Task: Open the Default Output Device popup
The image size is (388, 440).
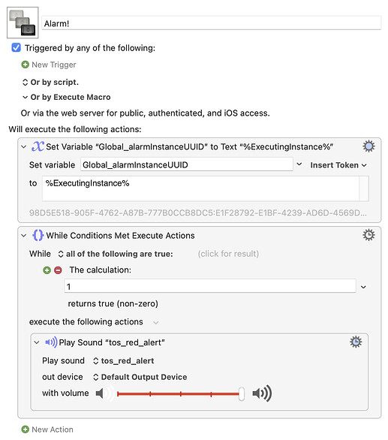Action: (140, 377)
